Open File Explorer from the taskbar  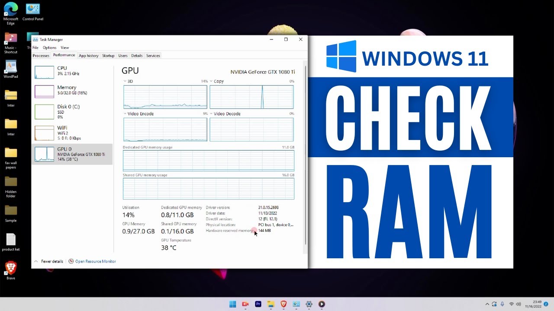271,304
